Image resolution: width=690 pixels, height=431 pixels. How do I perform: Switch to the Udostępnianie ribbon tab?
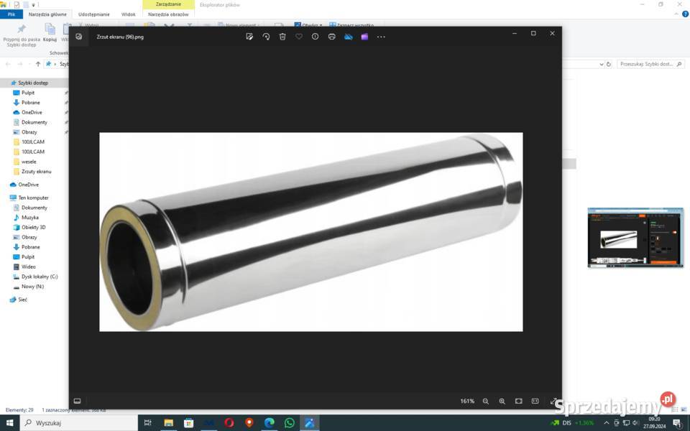96,14
